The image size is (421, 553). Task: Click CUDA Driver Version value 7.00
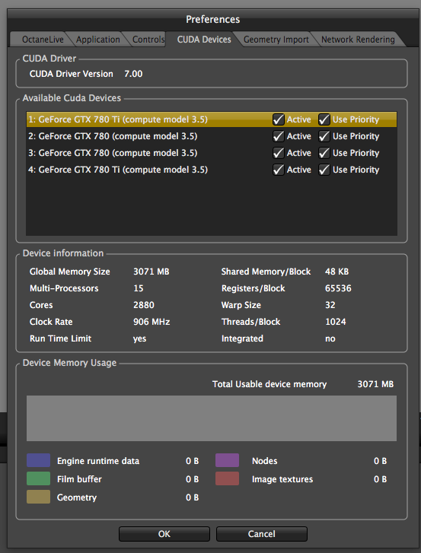pyautogui.click(x=133, y=74)
